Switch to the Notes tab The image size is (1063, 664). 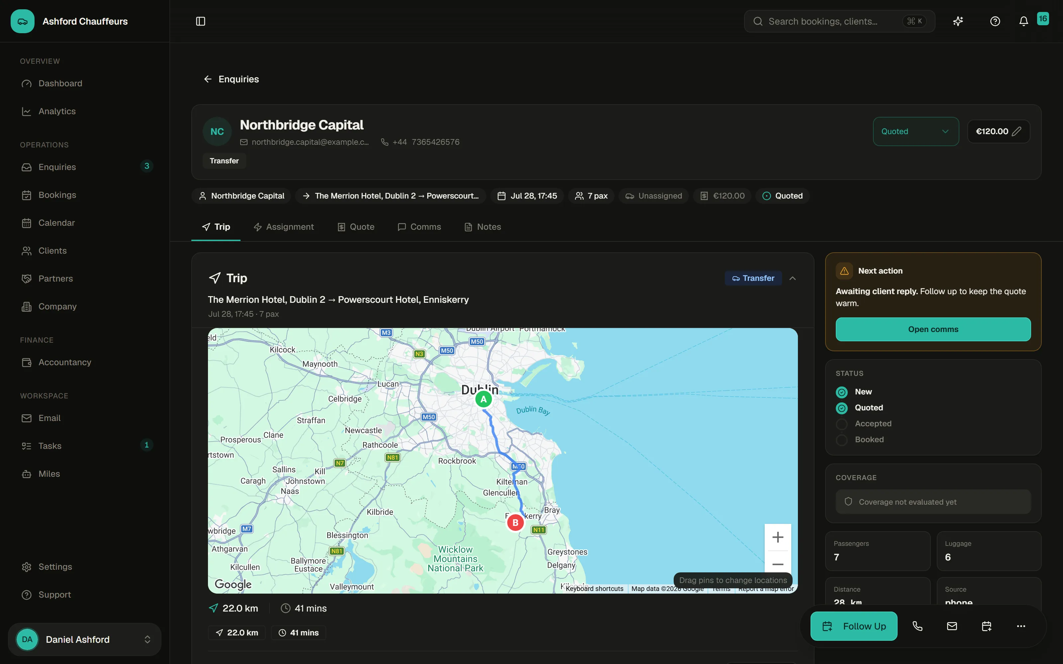(482, 227)
